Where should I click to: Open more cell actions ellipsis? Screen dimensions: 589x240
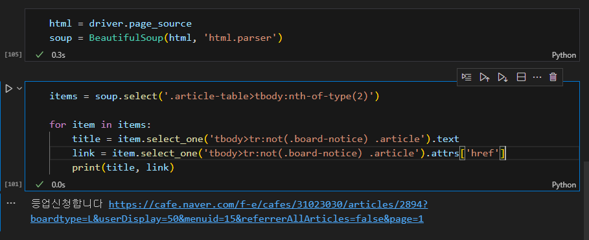click(537, 77)
